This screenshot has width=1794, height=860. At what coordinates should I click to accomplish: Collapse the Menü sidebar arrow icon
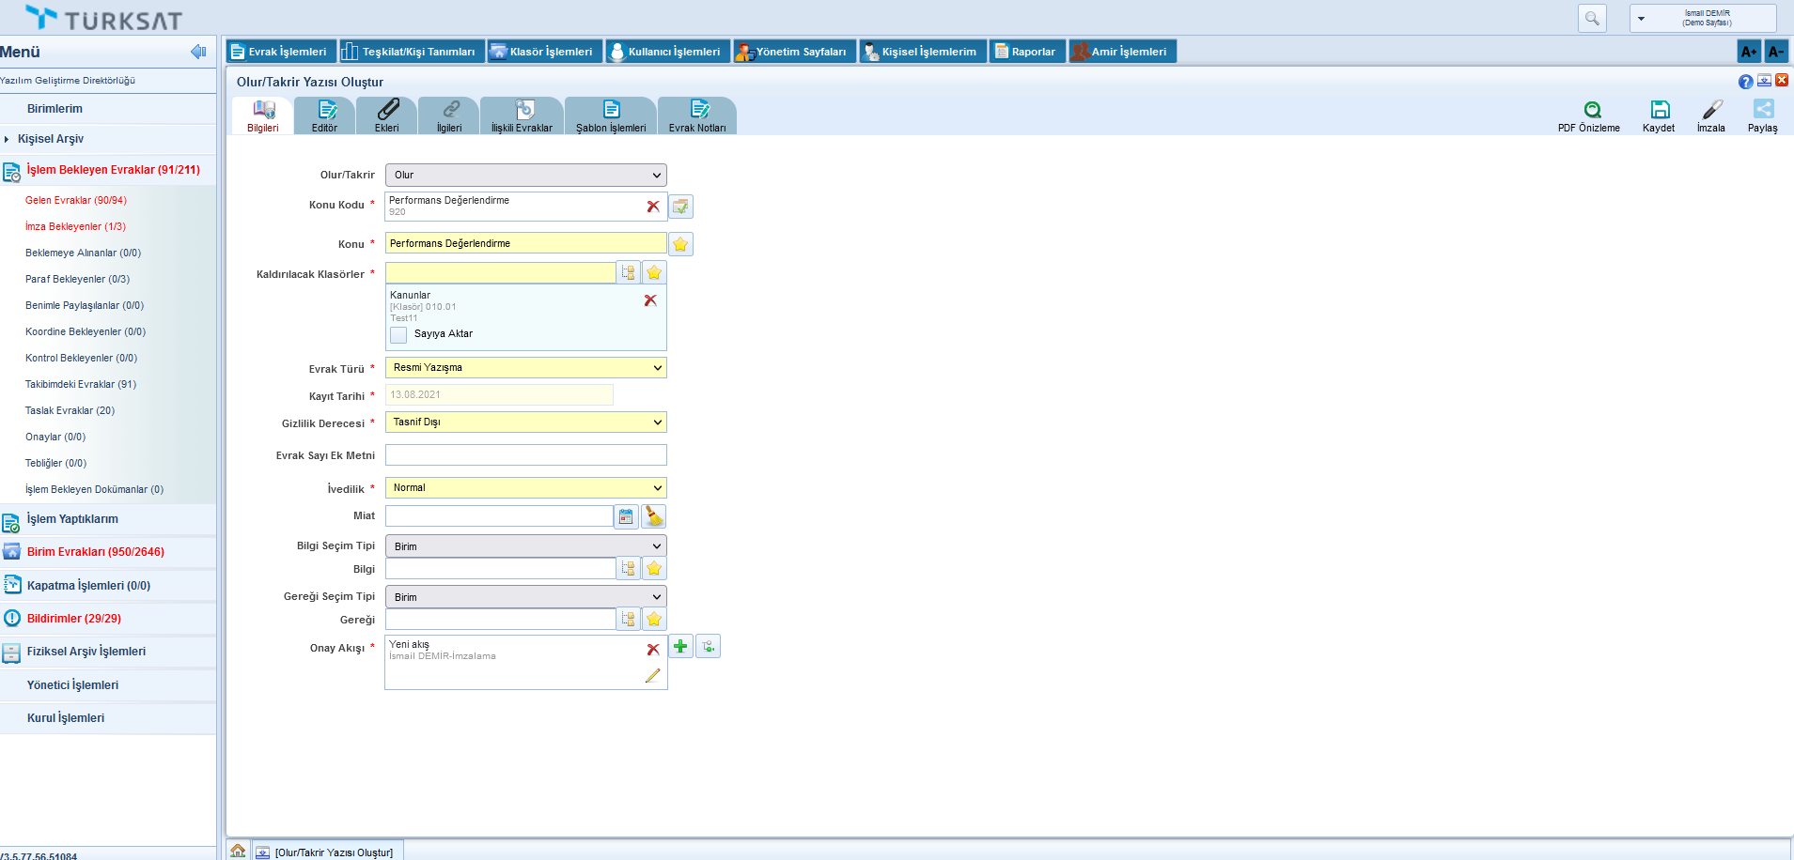click(198, 52)
